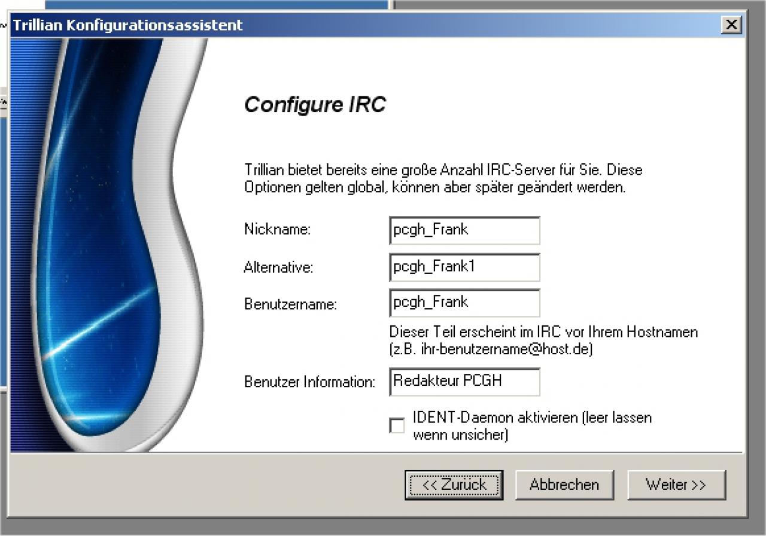Go back with the Zurück button
The height and width of the screenshot is (536, 766).
point(454,485)
